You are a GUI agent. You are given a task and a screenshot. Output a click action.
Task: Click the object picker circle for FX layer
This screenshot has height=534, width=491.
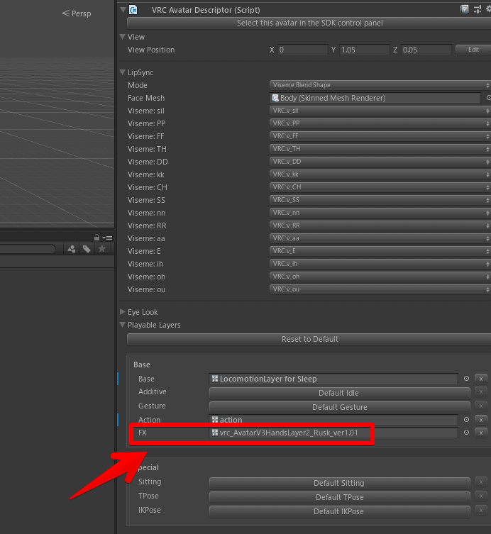coord(466,433)
